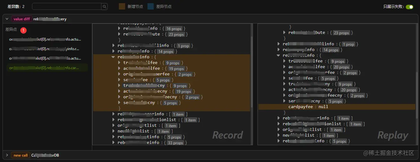Toggle the 只展示失败 switch
This screenshot has height=162, width=420.
point(410,7)
